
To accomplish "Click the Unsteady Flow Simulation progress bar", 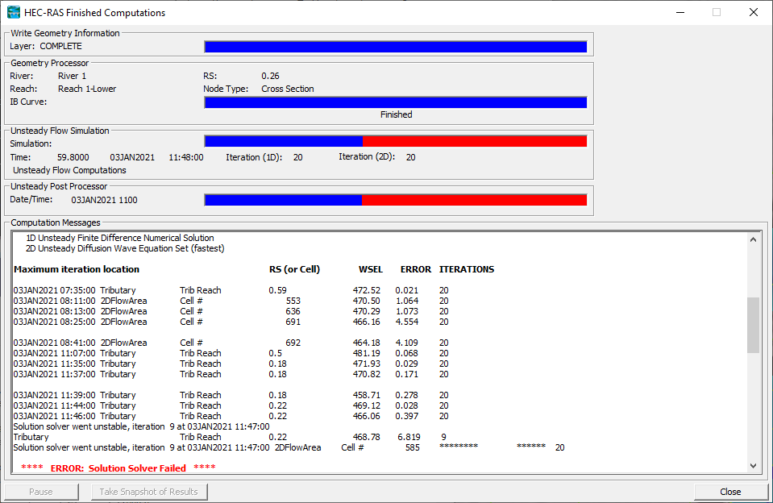I will coord(396,142).
